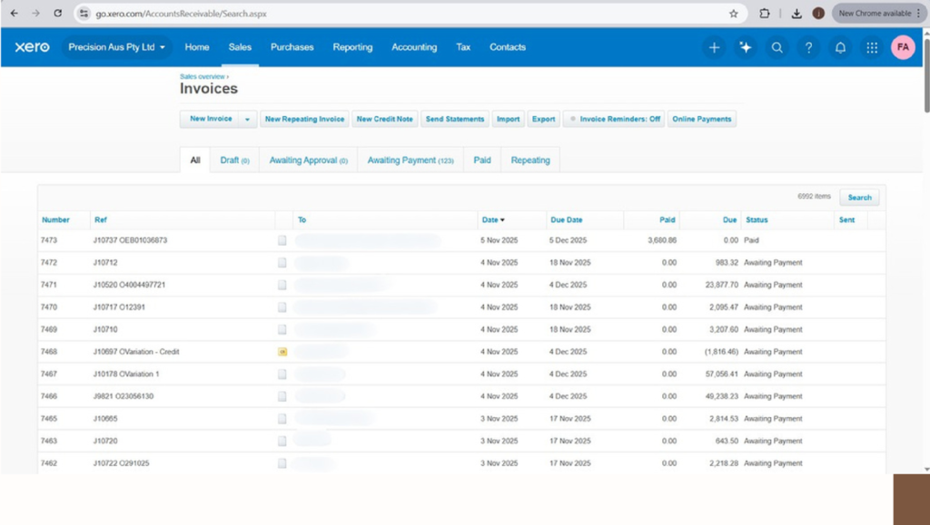Open the header search magnifier icon

[x=777, y=48]
